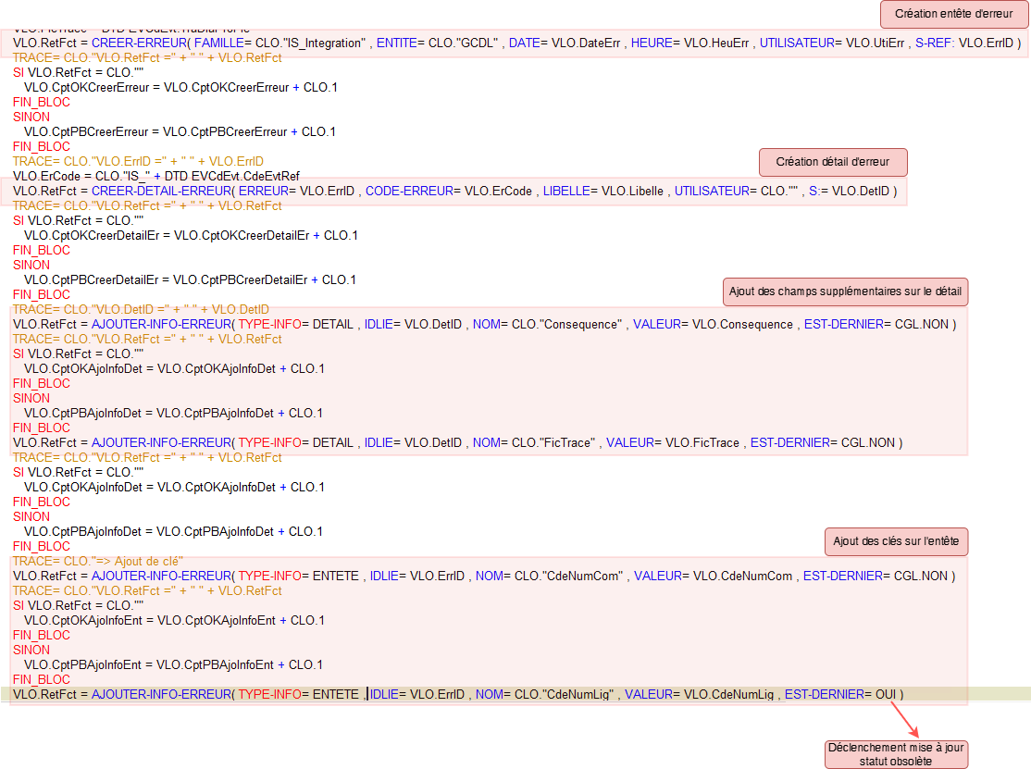The width and height of the screenshot is (1031, 769).
Task: Select the AJOUTER-INFO-ERREUR line with "Consequence"
Action: point(483,325)
